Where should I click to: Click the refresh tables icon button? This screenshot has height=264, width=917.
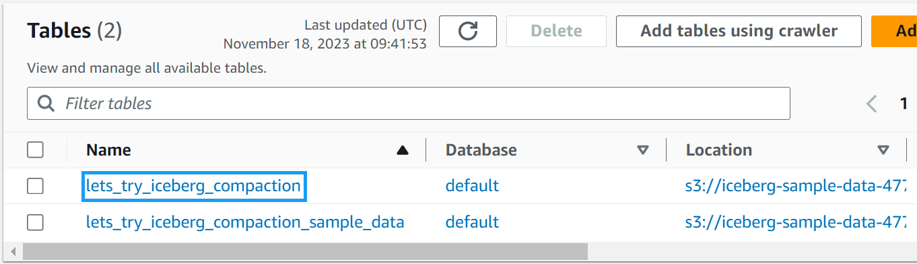[468, 31]
